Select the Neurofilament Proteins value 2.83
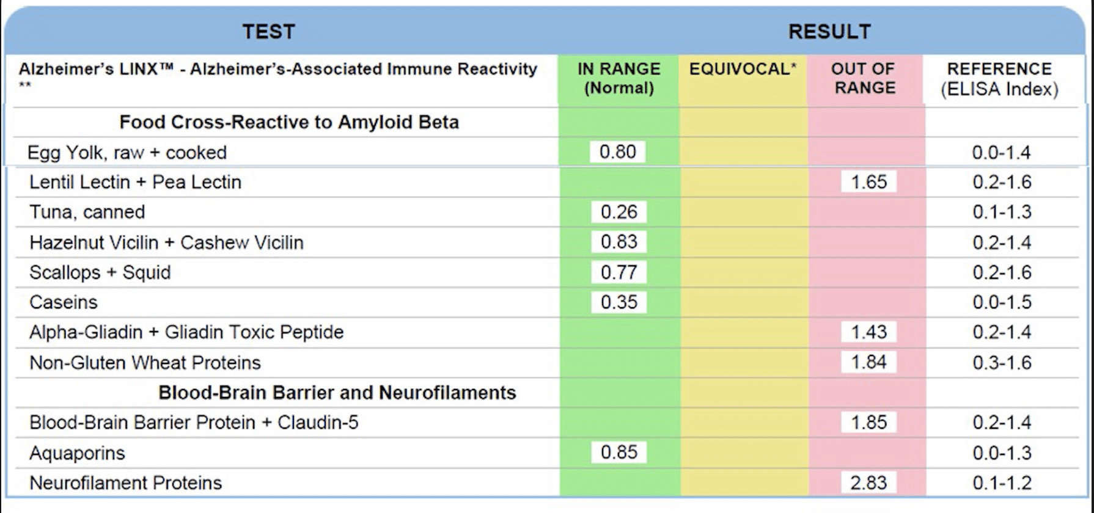 coord(868,483)
